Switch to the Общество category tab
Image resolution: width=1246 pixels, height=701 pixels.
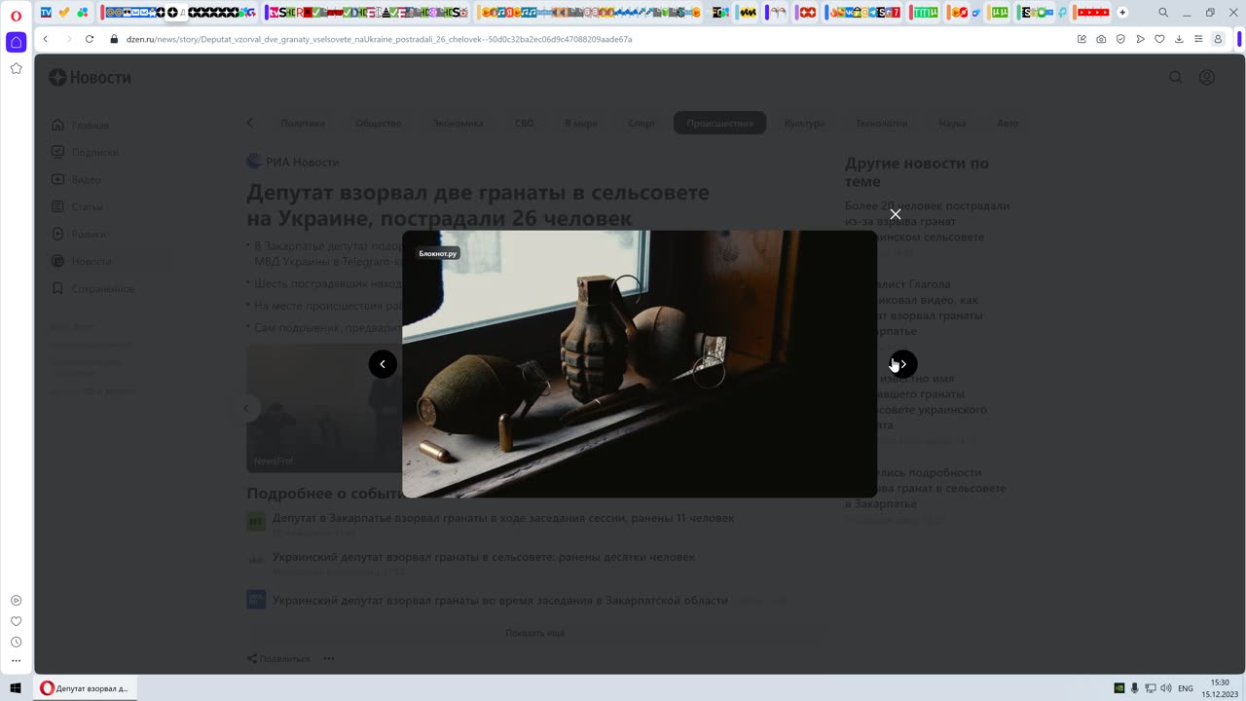(379, 124)
